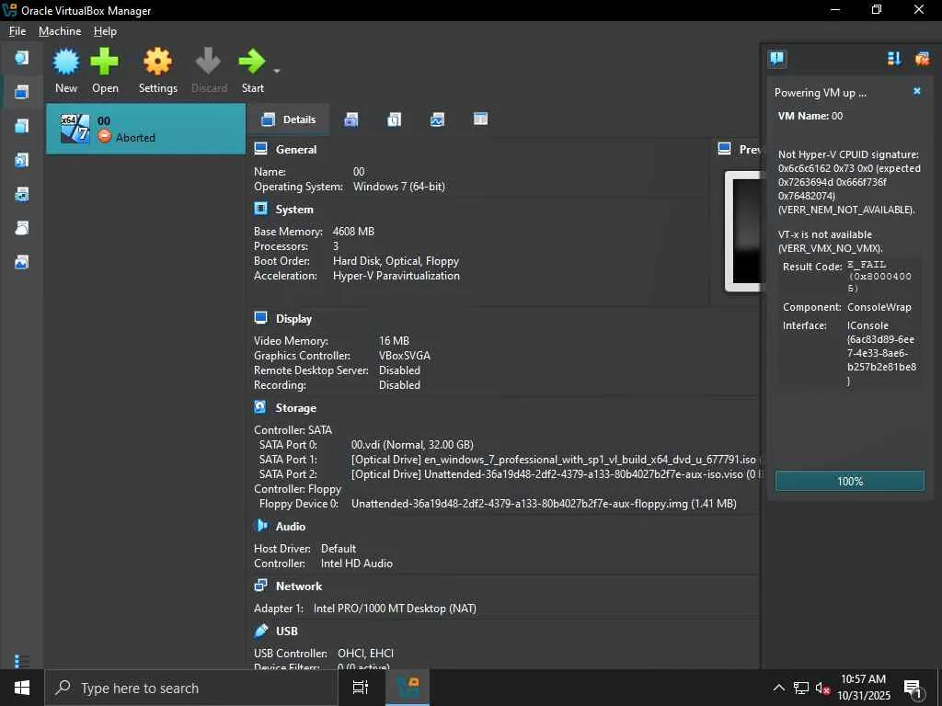Create a new VM with New button
Screen dimensions: 942x706
pyautogui.click(x=66, y=71)
